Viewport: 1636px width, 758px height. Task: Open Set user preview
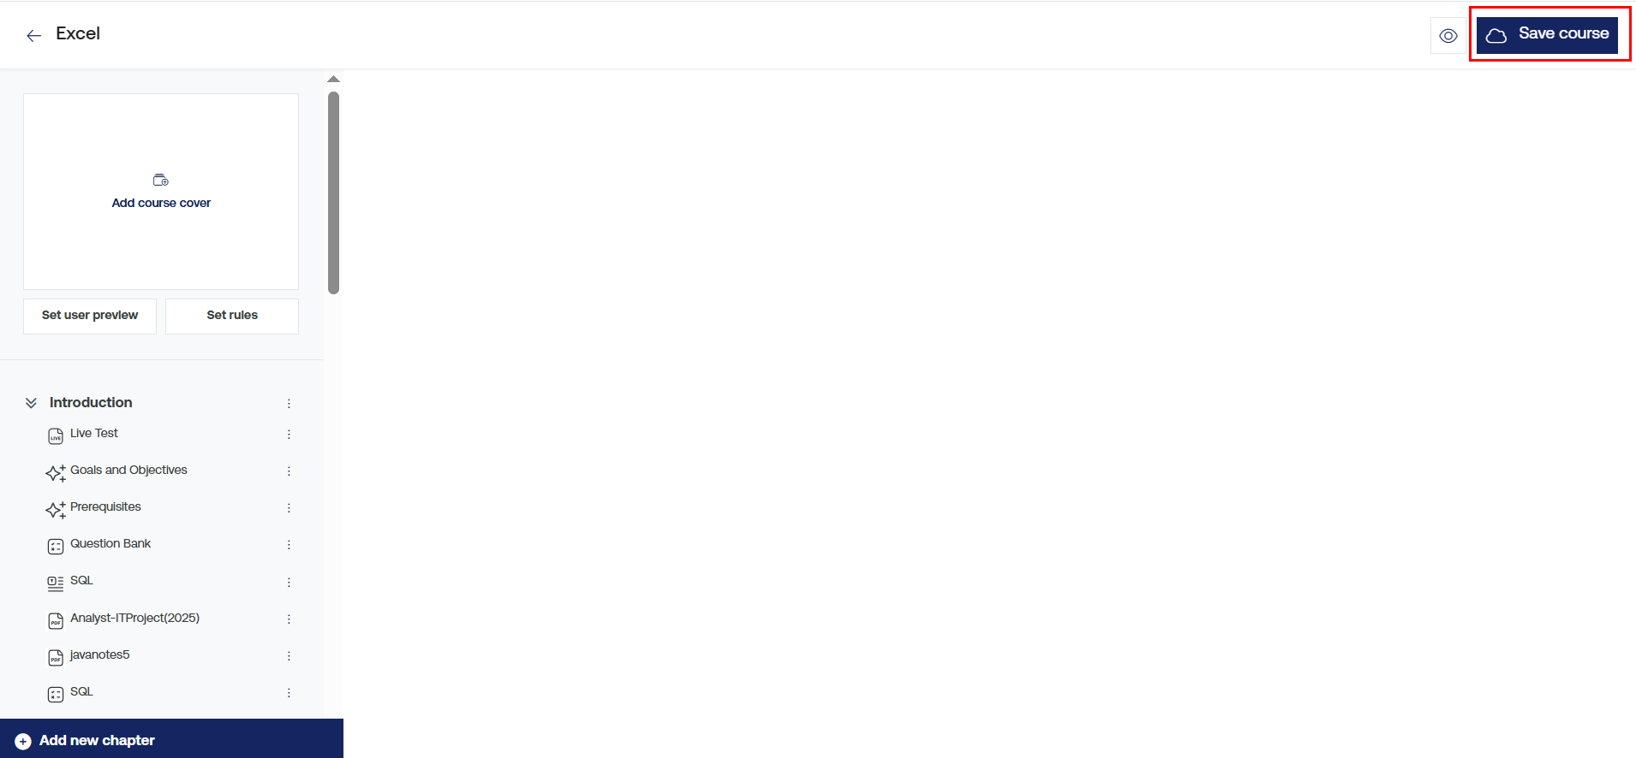point(90,316)
